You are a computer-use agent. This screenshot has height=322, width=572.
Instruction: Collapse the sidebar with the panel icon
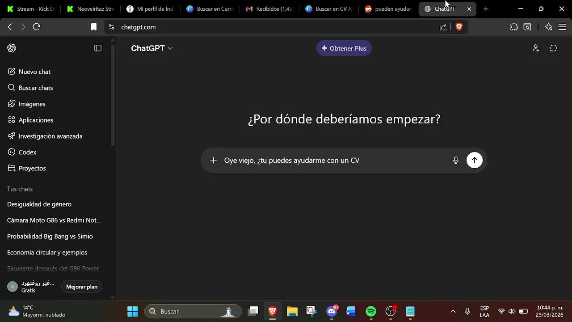click(x=97, y=48)
